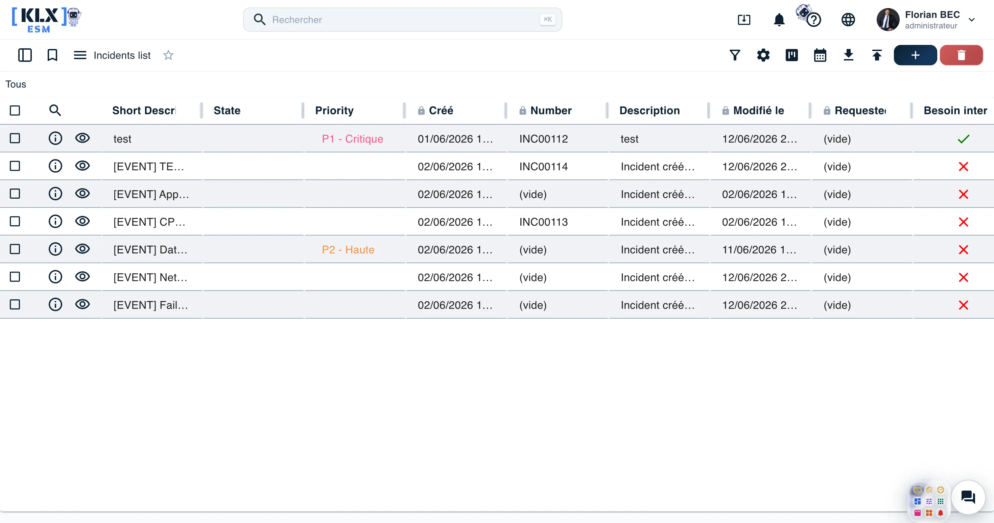Screen dimensions: 994x523
Task: Tick the select-all header checkbox
Action: [15, 110]
